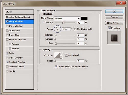Viewport: 128px width, 95px height.
Task: Click the Distance slider handle
Action: point(56,35)
